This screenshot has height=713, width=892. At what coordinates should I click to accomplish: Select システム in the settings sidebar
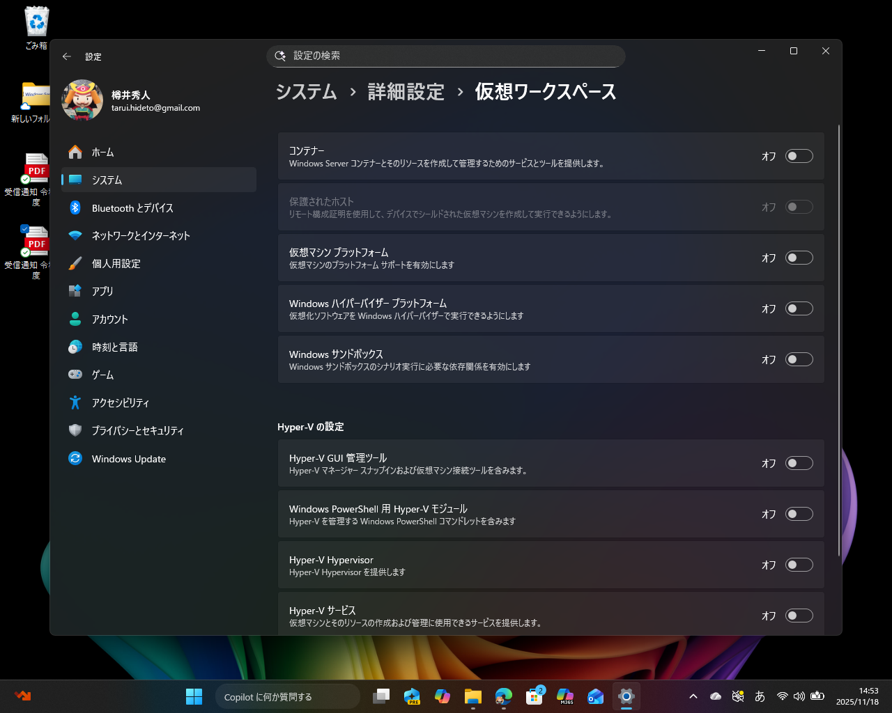106,180
